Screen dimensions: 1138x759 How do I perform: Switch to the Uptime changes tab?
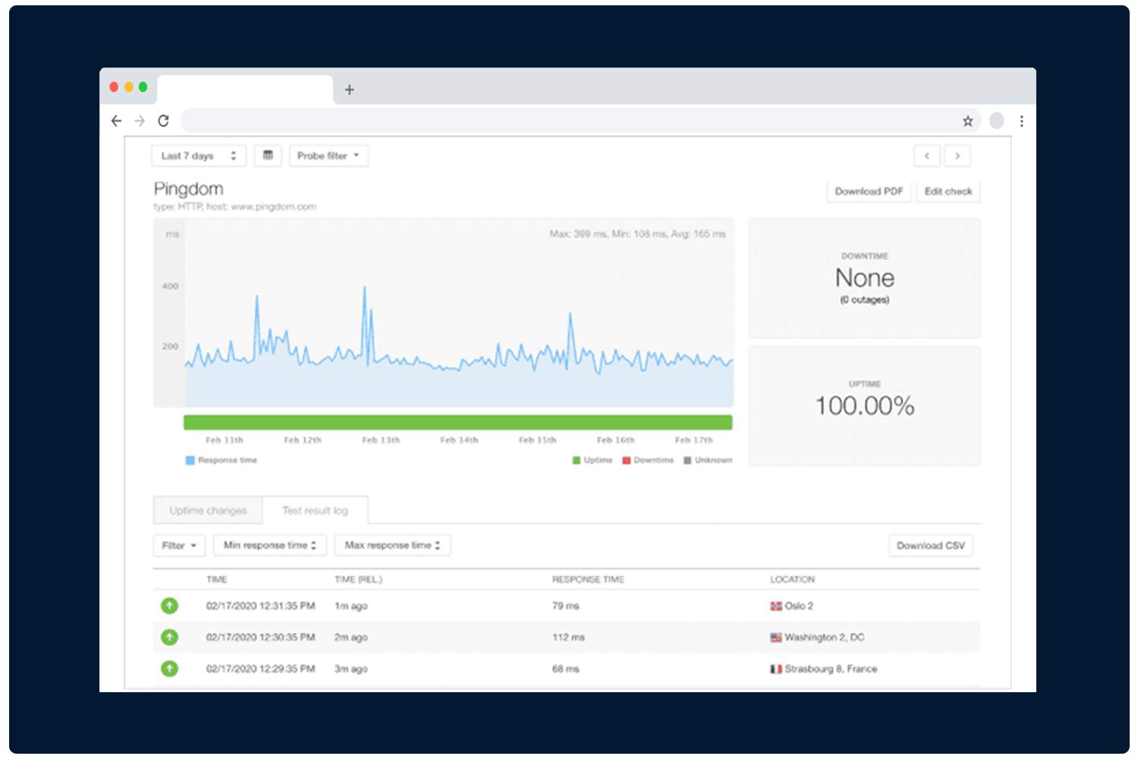pyautogui.click(x=208, y=511)
